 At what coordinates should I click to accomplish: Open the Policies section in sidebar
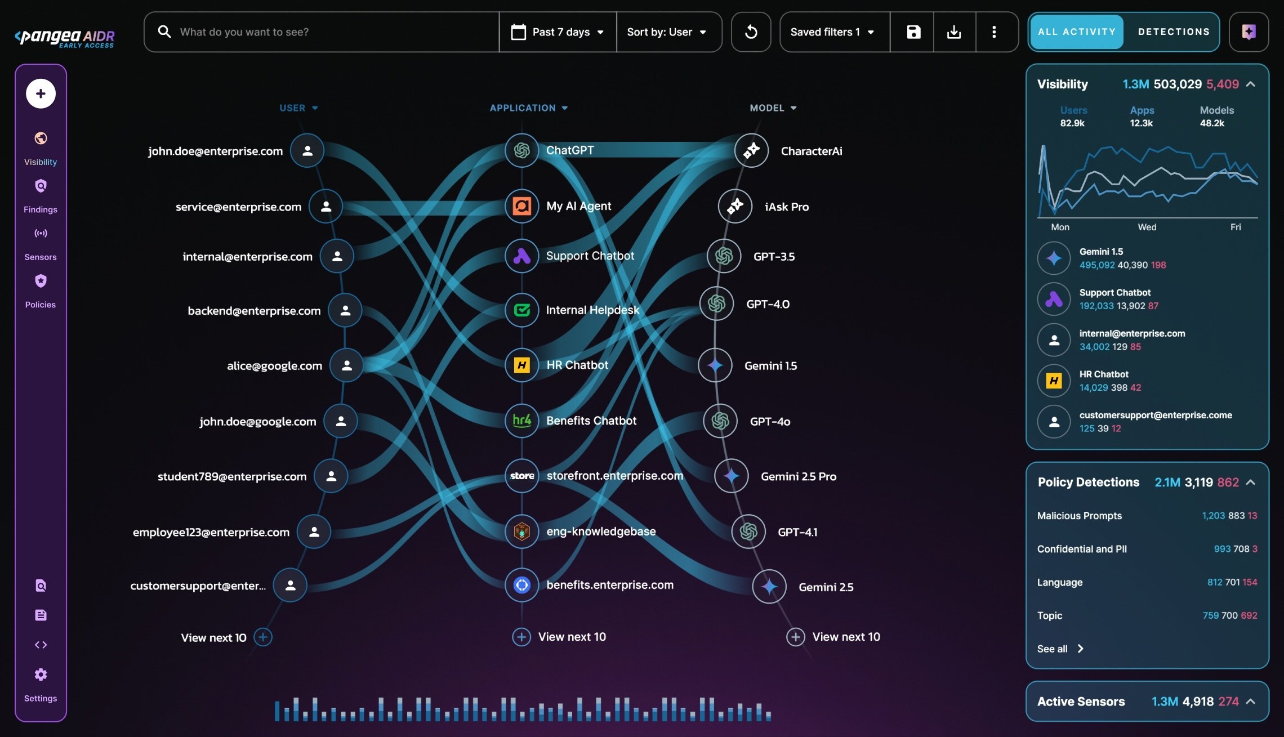click(x=41, y=291)
